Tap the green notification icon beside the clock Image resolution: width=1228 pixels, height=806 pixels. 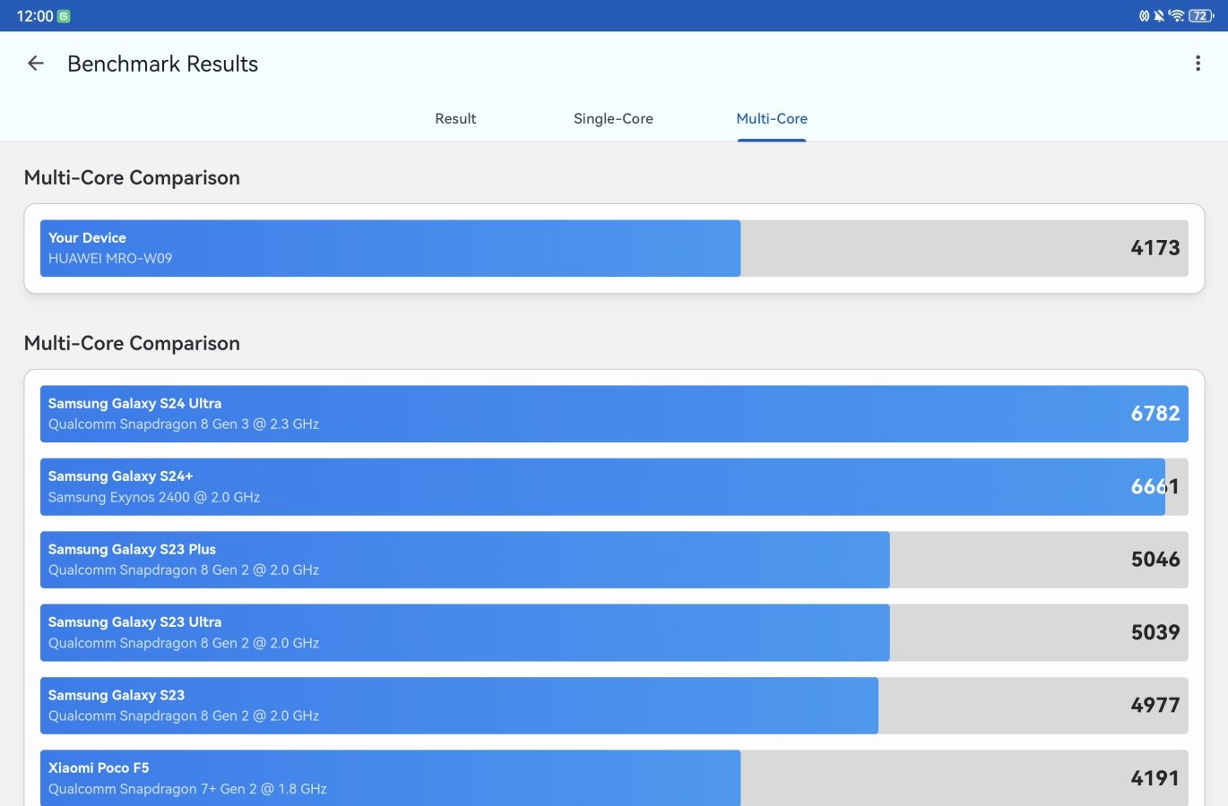tap(64, 16)
